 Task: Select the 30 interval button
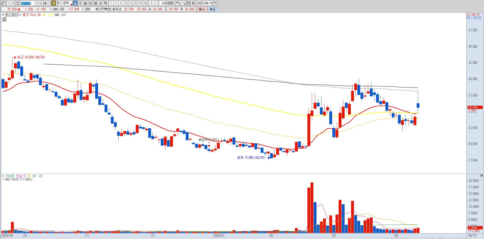click(136, 3)
